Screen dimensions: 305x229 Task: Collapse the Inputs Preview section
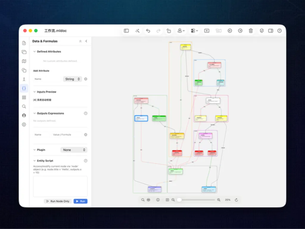(x=35, y=92)
